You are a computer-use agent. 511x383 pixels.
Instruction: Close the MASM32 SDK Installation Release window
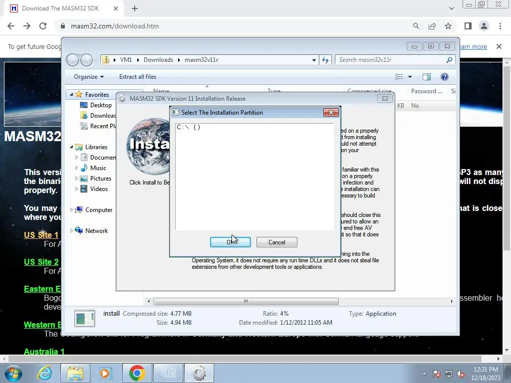click(x=385, y=98)
